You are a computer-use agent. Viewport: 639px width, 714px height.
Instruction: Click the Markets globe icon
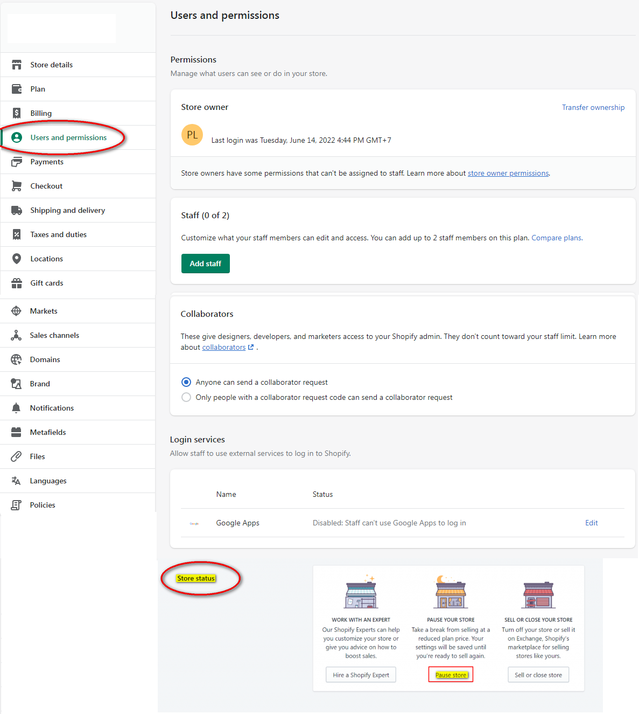[16, 311]
